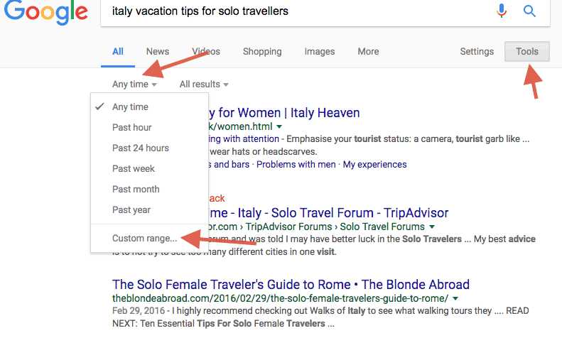
Task: Select the checked Any time option
Action: (130, 107)
